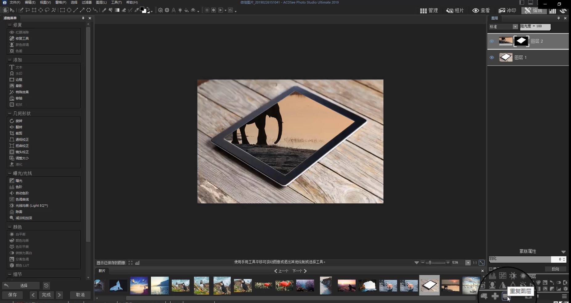The width and height of the screenshot is (571, 303).
Task: Select the Ellipse shape tool
Action: point(69,10)
